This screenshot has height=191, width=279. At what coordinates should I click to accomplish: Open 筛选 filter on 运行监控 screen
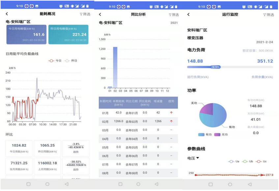click(269, 15)
